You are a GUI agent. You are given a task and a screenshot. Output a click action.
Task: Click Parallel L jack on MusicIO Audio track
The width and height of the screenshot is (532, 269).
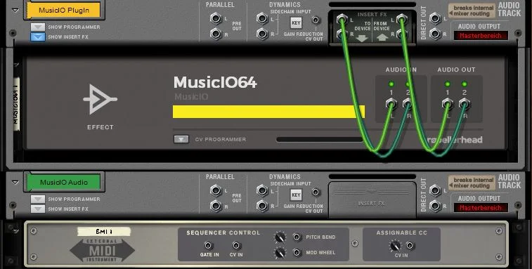click(x=216, y=190)
